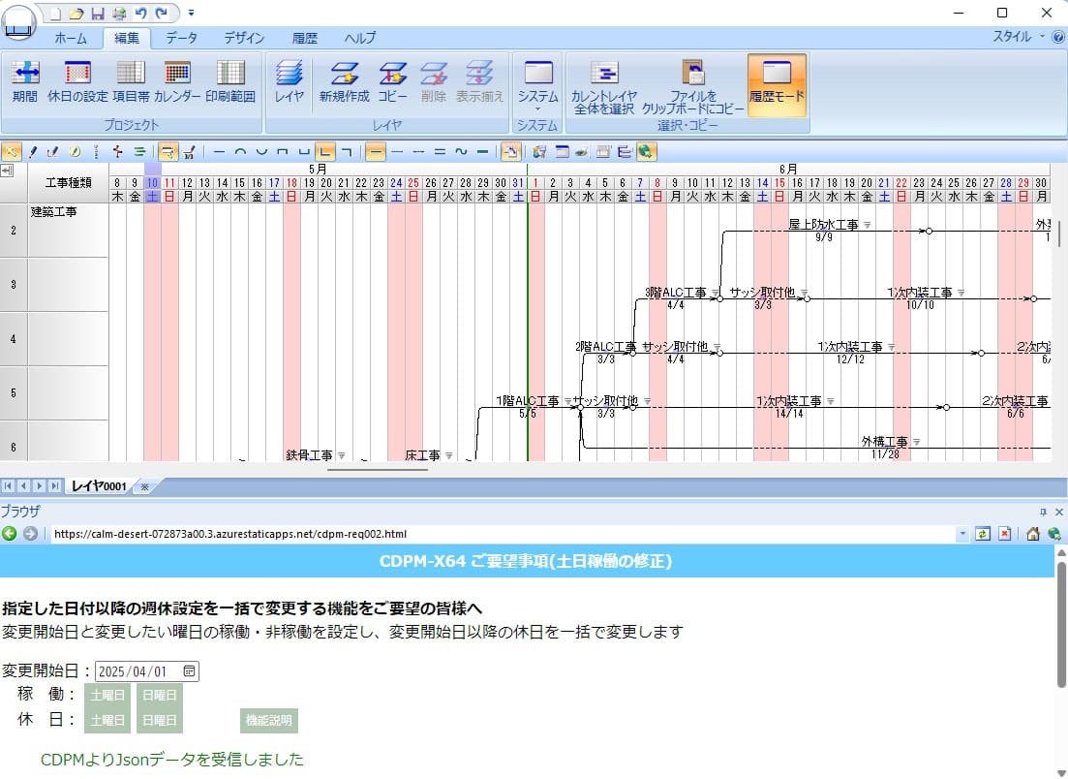
Task: Open 休日の設定 holiday settings
Action: click(77, 81)
